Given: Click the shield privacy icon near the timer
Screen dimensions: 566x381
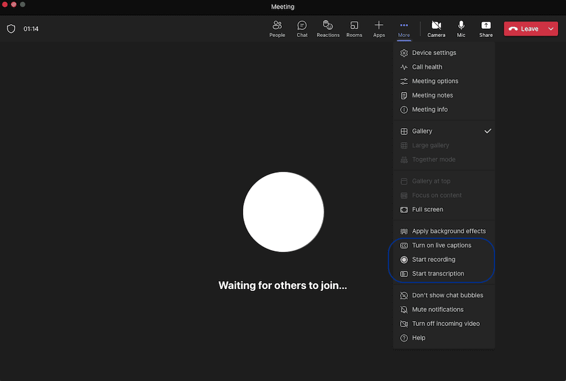Looking at the screenshot, I should click(x=10, y=28).
